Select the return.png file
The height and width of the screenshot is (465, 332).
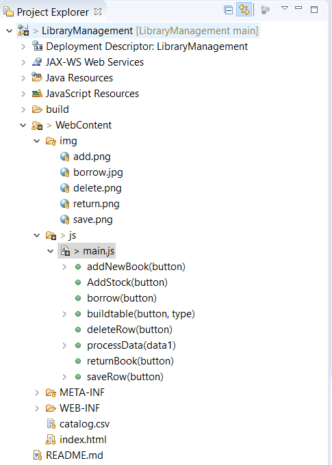tap(97, 204)
